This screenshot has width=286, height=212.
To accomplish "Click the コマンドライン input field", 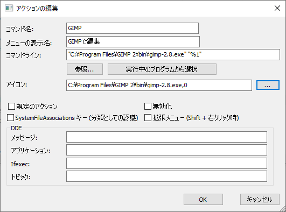I will (x=173, y=54).
